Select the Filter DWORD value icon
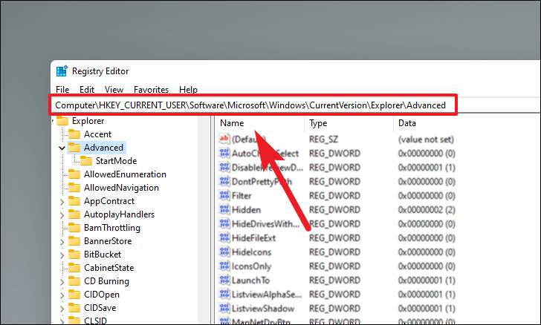The width and height of the screenshot is (541, 325). tap(224, 196)
